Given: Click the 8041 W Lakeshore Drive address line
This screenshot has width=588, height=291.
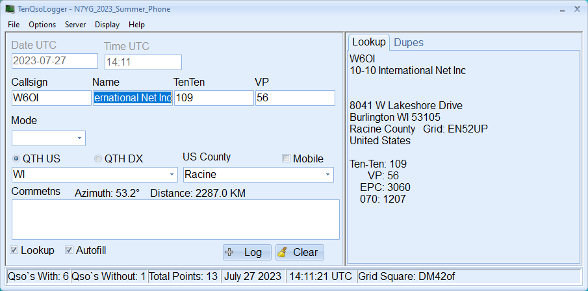Looking at the screenshot, I should pos(406,106).
